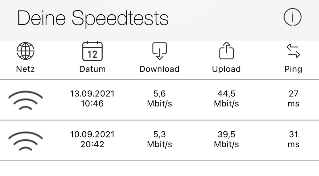
Task: Tap the Download column label
Action: click(159, 69)
